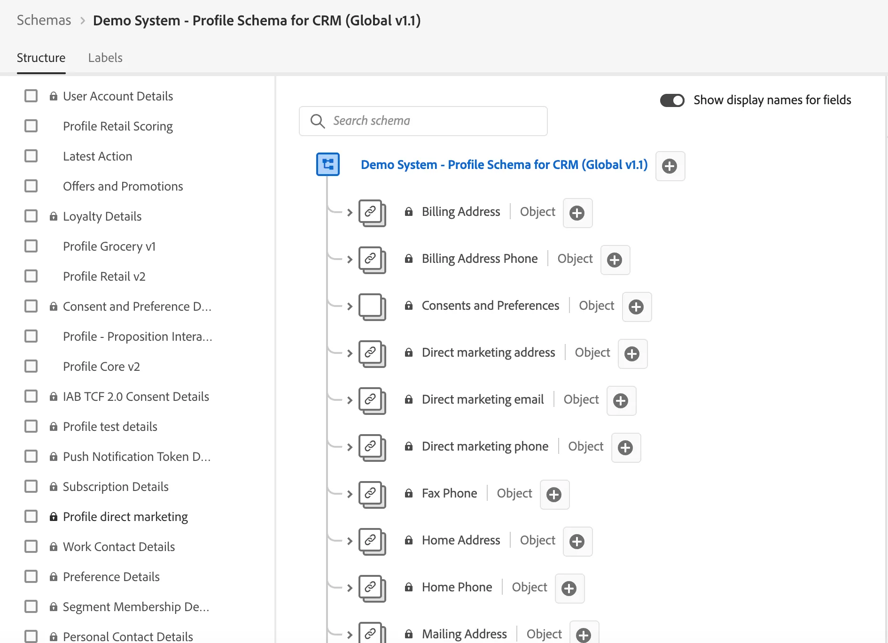This screenshot has height=643, width=888.
Task: Click plus icon next to Billing Address
Action: coord(577,213)
